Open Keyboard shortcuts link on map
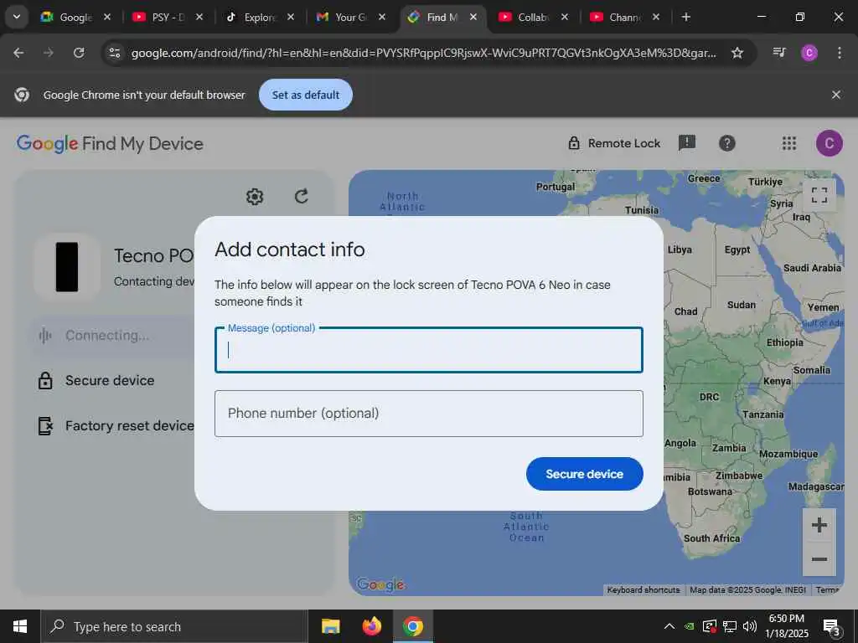Viewport: 858px width, 643px height. pyautogui.click(x=643, y=590)
